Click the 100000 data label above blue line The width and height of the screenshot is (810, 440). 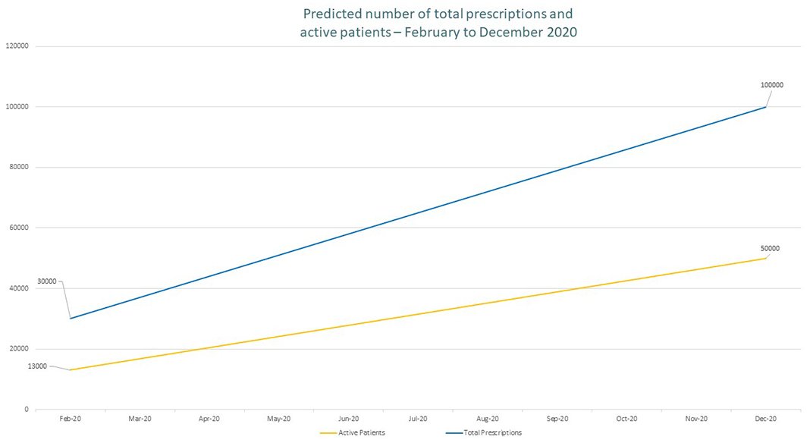[x=771, y=86]
